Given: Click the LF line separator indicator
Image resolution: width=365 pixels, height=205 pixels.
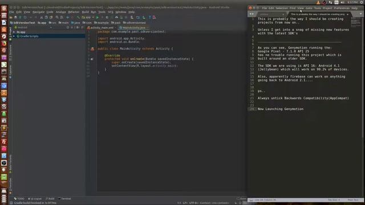Looking at the screenshot, I should [185, 203].
